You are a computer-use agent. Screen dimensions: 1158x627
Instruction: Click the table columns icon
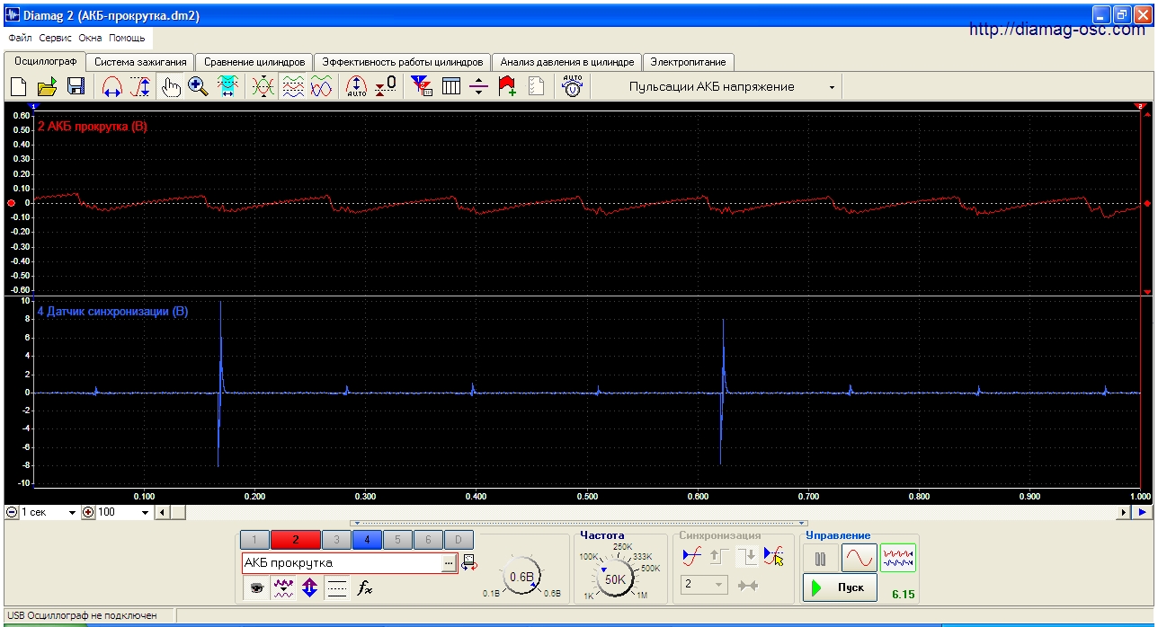[x=450, y=86]
